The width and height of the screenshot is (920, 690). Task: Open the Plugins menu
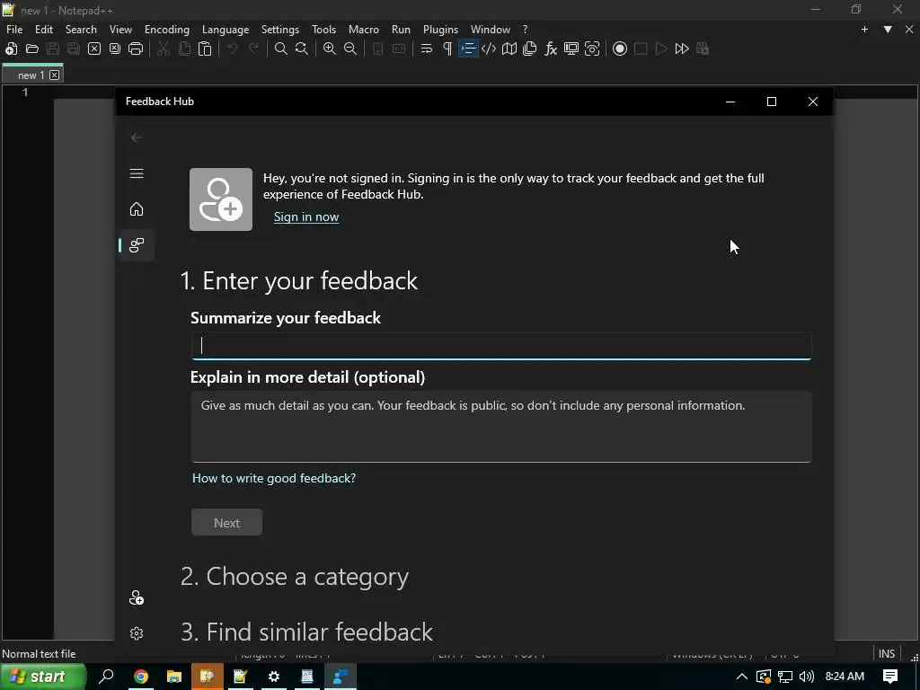click(440, 30)
